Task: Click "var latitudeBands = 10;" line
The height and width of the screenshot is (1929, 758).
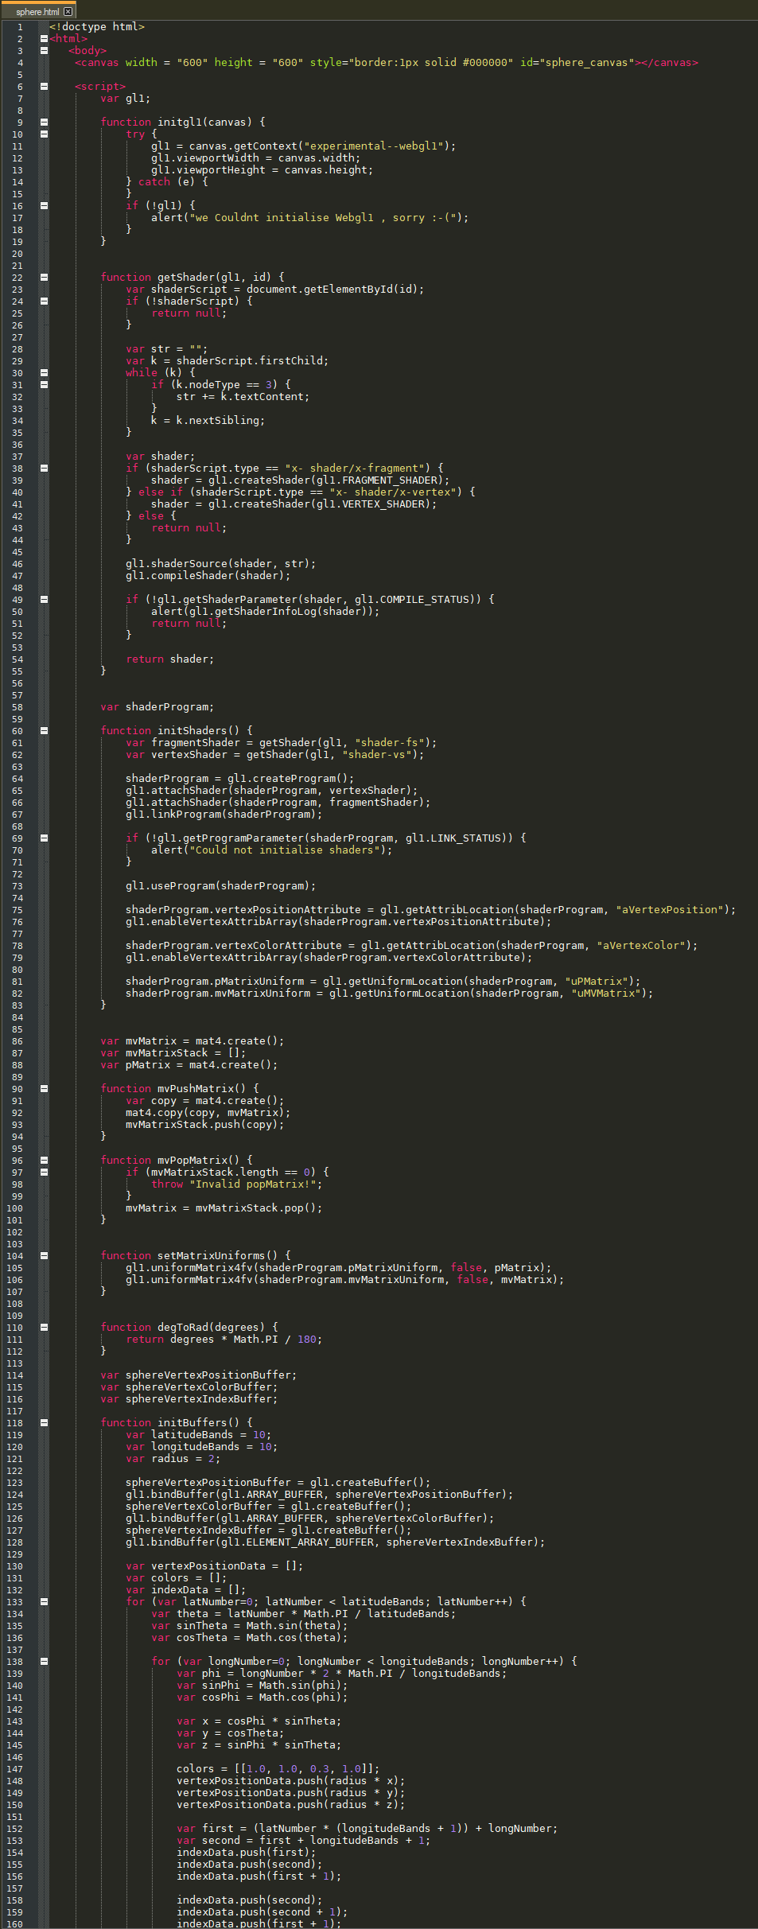Action: click(x=199, y=1434)
